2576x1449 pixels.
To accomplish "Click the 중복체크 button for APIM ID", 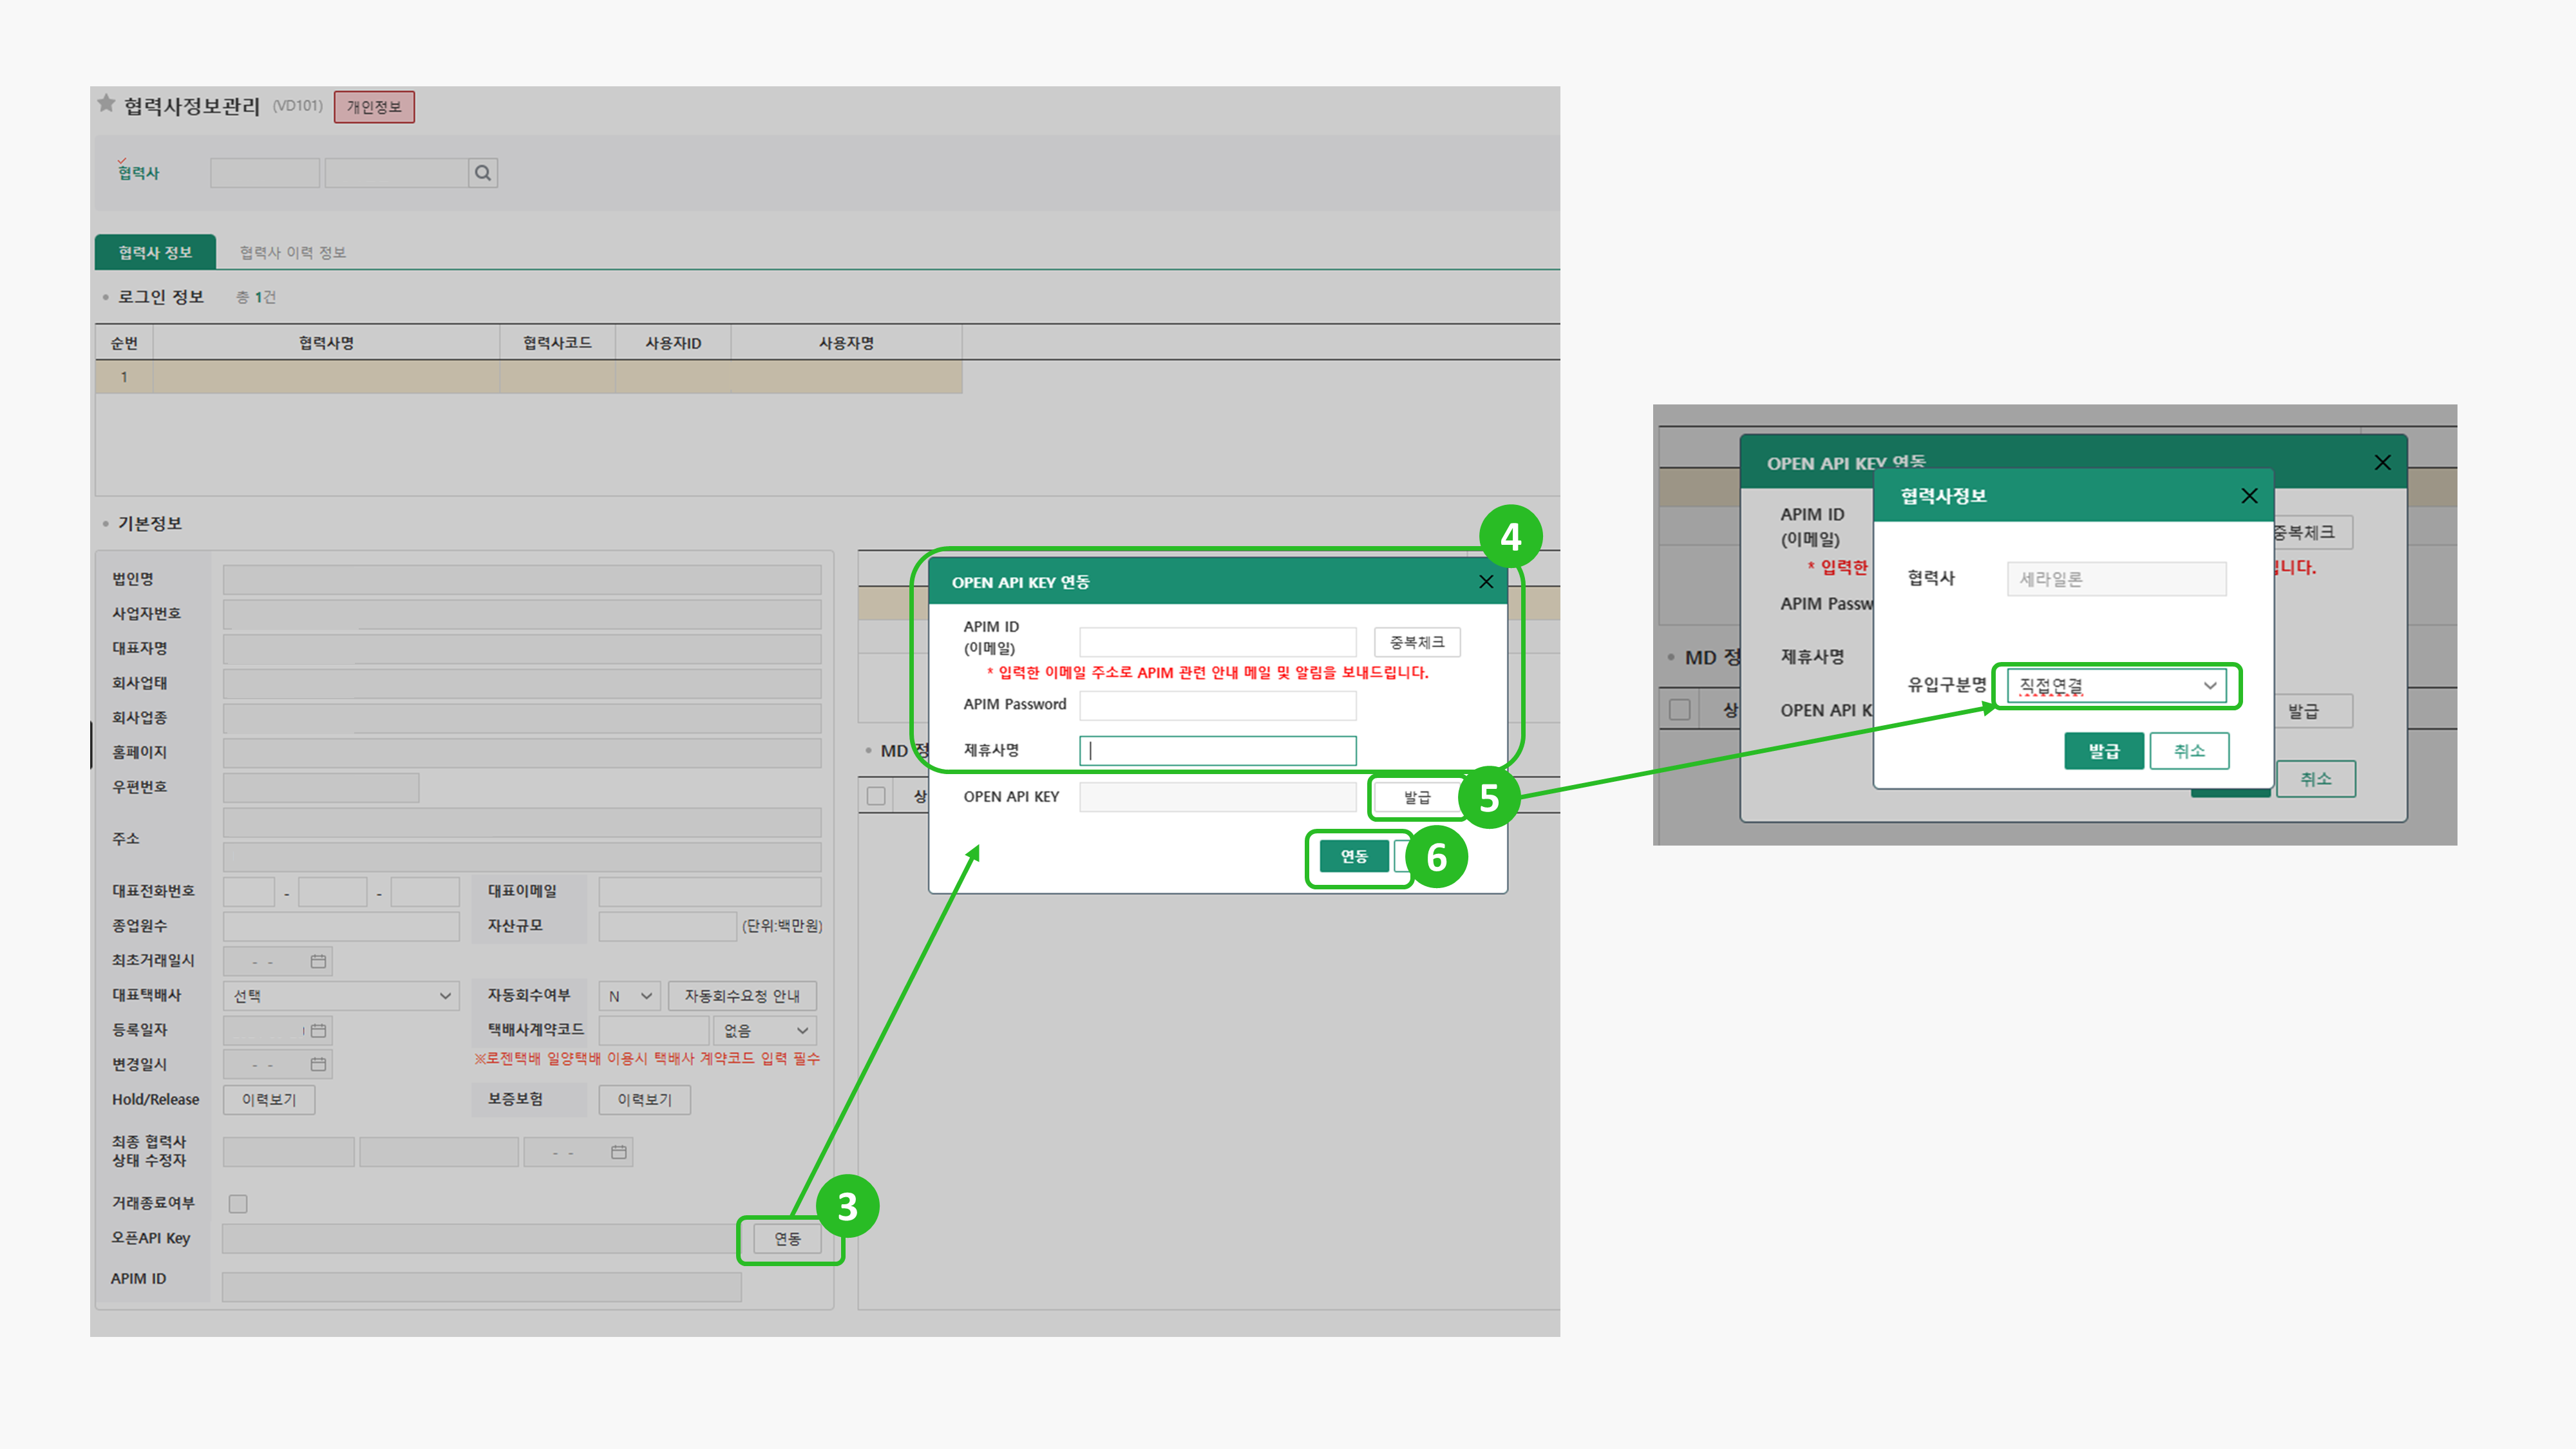I will pyautogui.click(x=1416, y=642).
